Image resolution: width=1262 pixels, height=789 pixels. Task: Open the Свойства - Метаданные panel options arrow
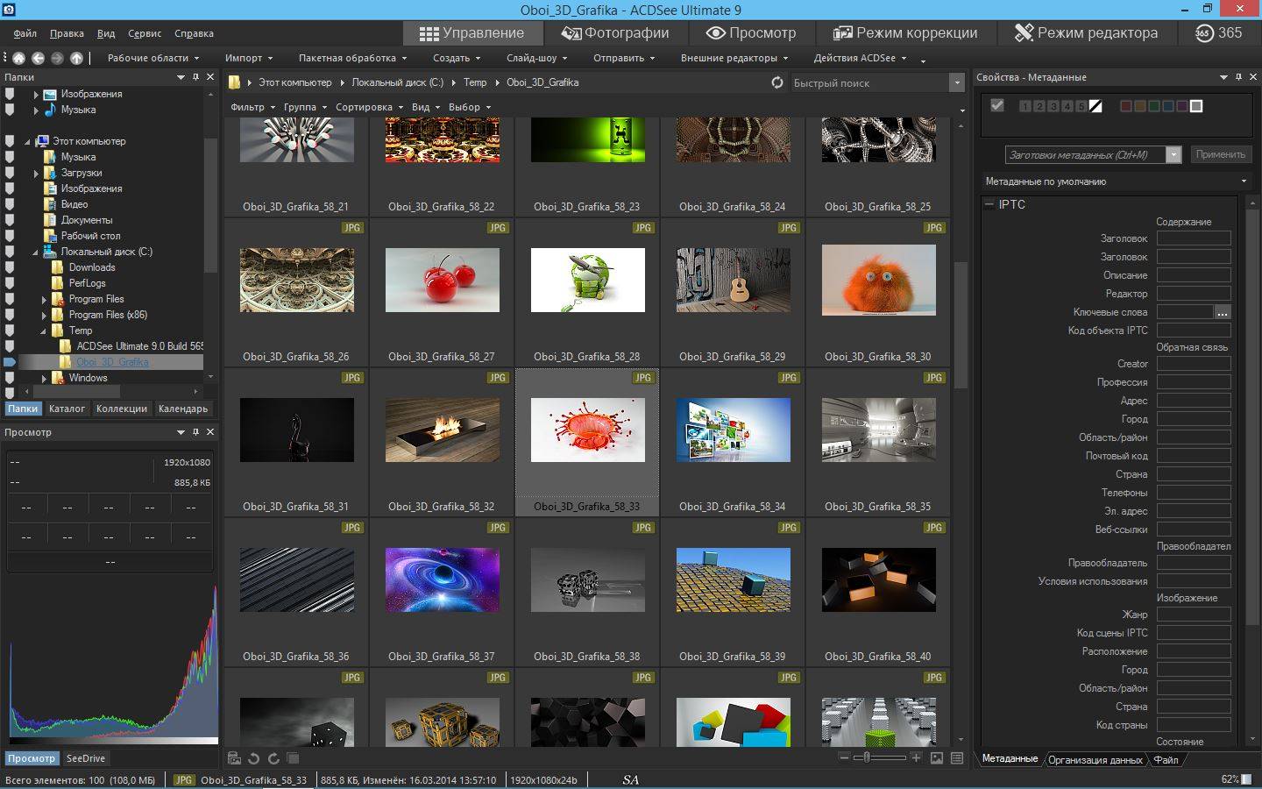pos(1223,77)
